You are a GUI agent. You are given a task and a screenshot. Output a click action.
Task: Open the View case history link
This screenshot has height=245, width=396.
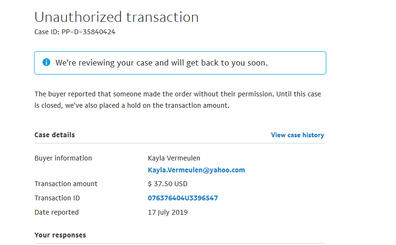297,135
